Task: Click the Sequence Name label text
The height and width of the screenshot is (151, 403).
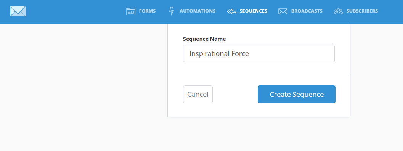Action: pyautogui.click(x=204, y=39)
